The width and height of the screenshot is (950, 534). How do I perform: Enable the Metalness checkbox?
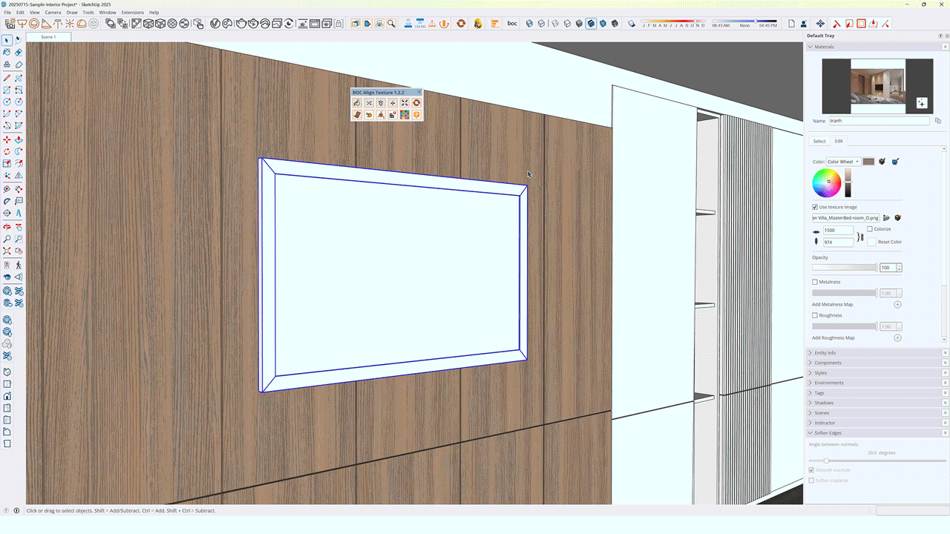point(815,282)
